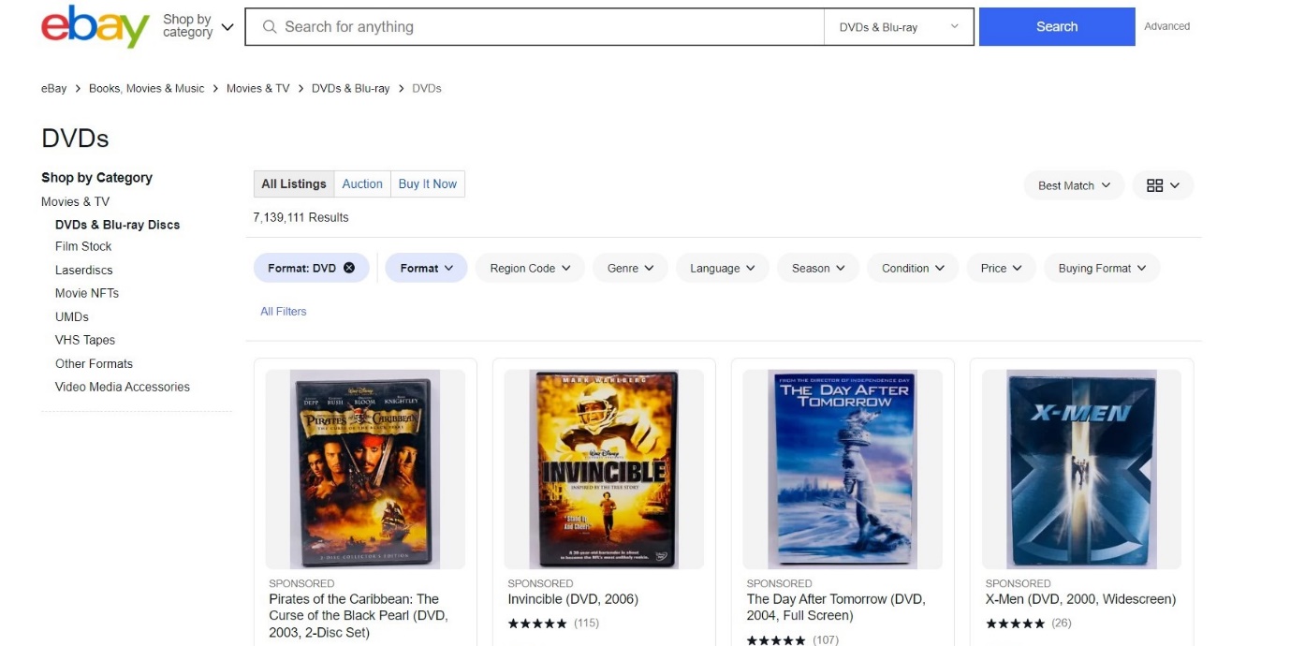Open the Invincible DVD cover thumbnail

(604, 469)
